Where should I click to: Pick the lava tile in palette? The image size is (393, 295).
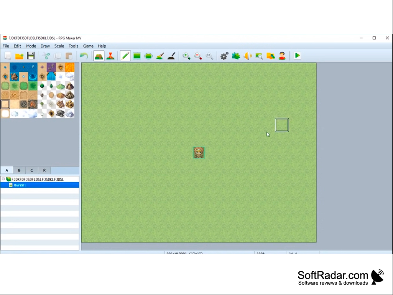tap(70, 67)
